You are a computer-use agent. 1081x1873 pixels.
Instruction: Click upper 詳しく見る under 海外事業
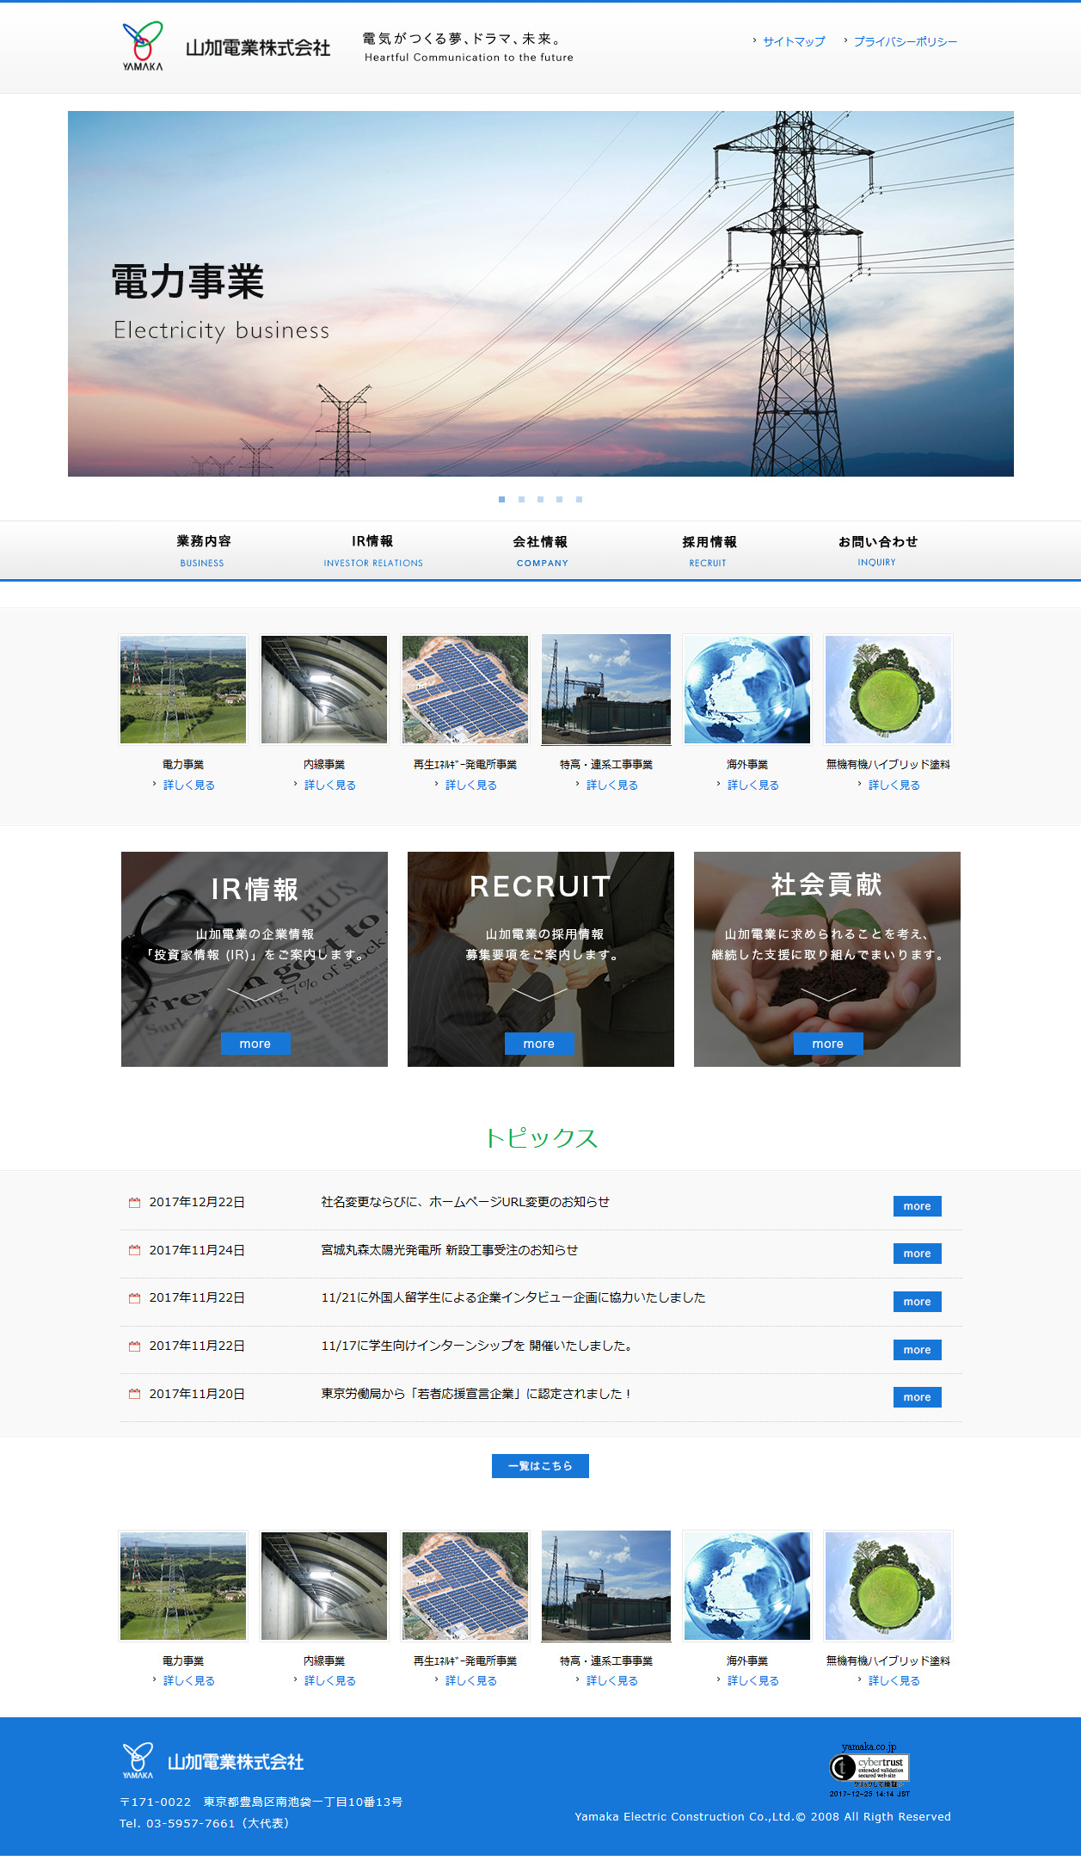click(753, 785)
